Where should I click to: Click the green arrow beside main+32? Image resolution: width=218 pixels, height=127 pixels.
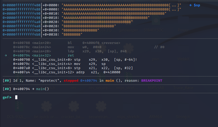(6, 56)
